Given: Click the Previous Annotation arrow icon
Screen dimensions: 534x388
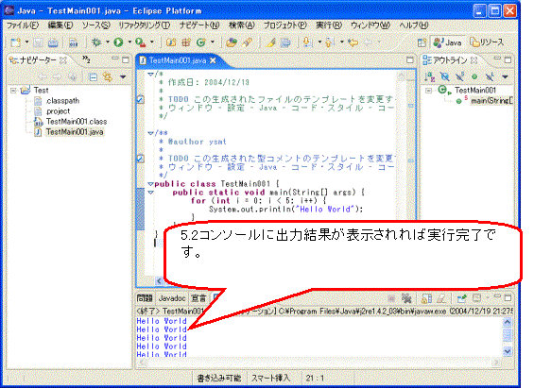Looking at the screenshot, I should coord(330,42).
